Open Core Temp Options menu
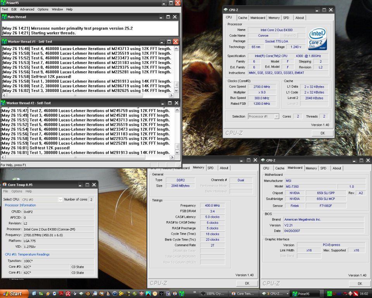This screenshot has height=298, width=372. point(17,191)
